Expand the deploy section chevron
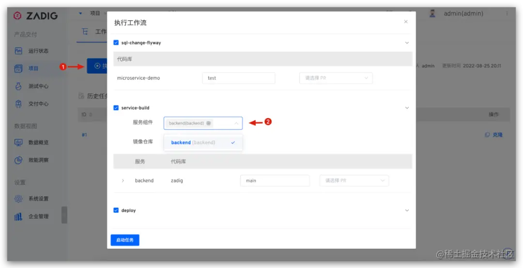Image resolution: width=523 pixels, height=268 pixels. 407,210
